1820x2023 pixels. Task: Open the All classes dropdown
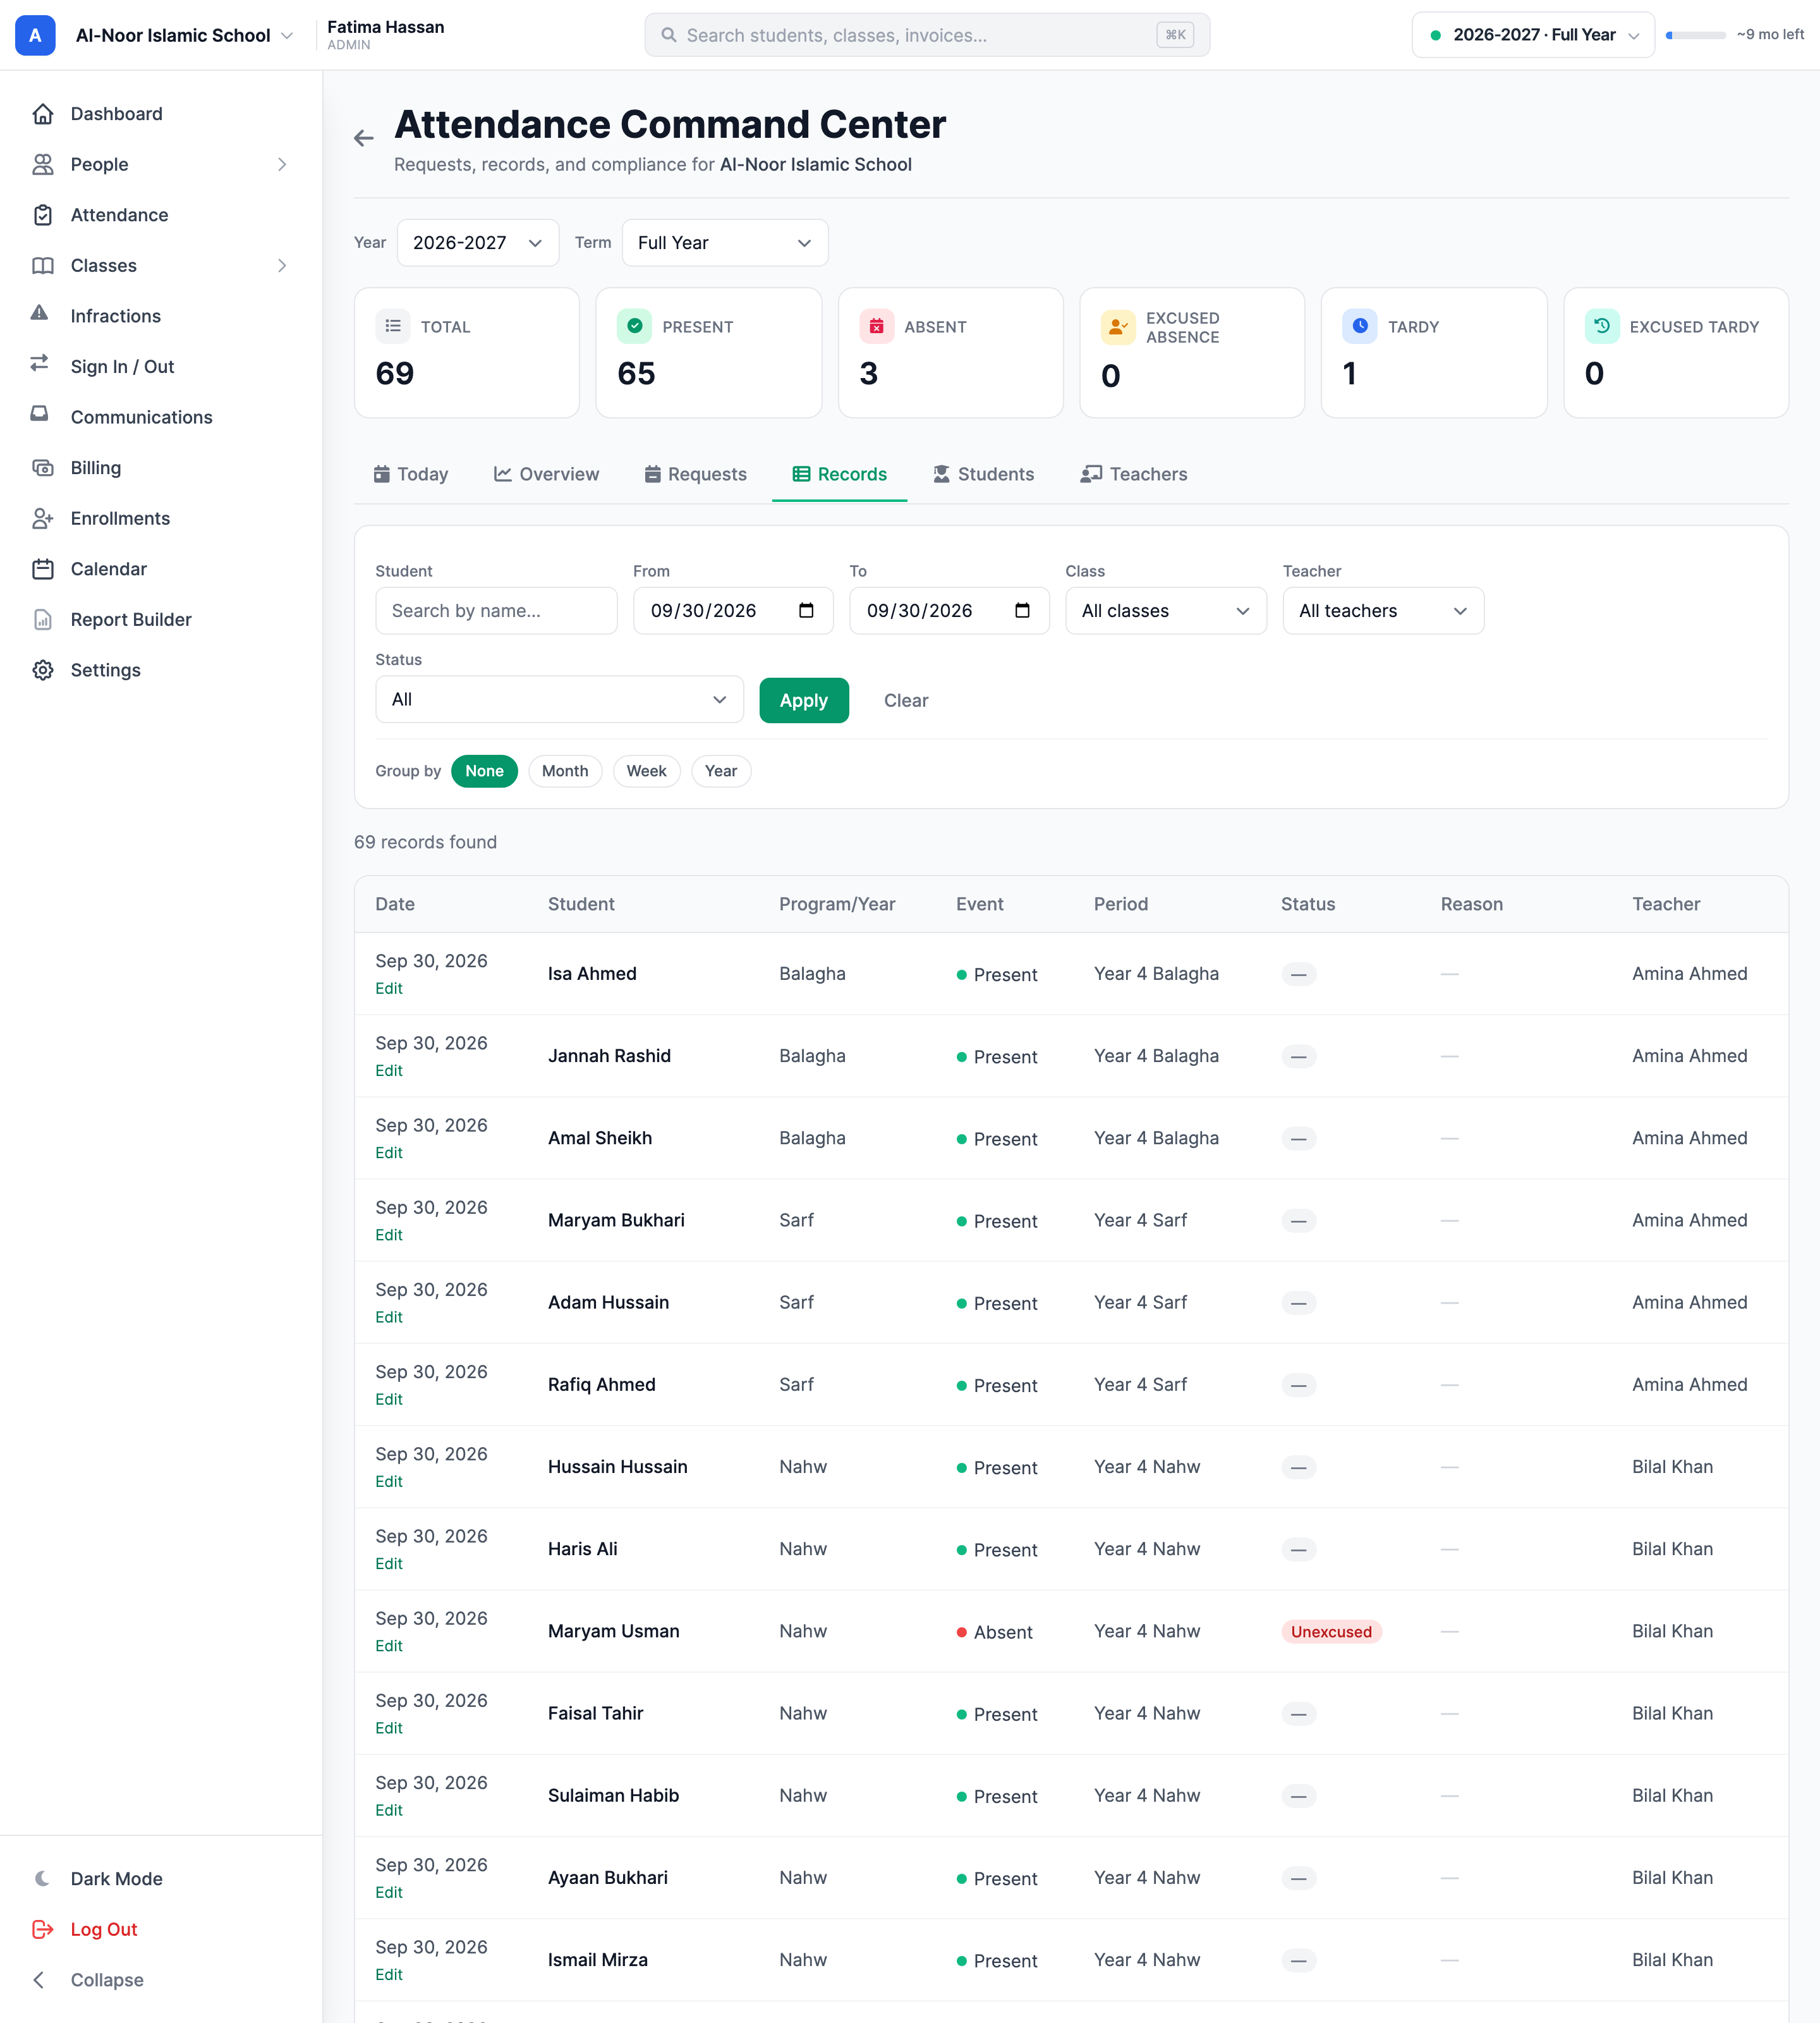(x=1166, y=611)
